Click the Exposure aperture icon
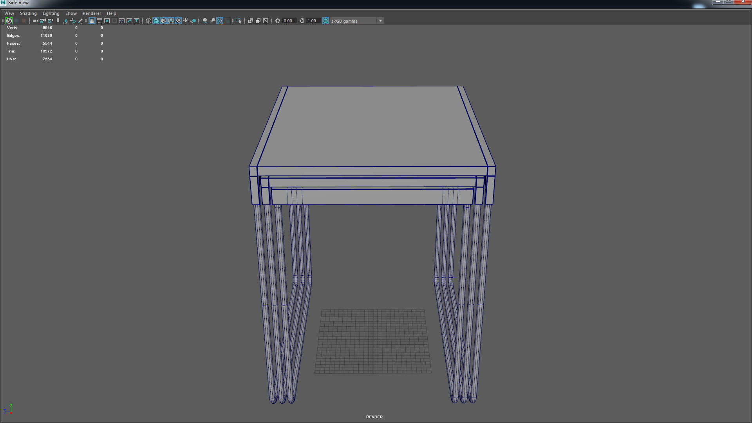The image size is (752, 423). click(278, 21)
